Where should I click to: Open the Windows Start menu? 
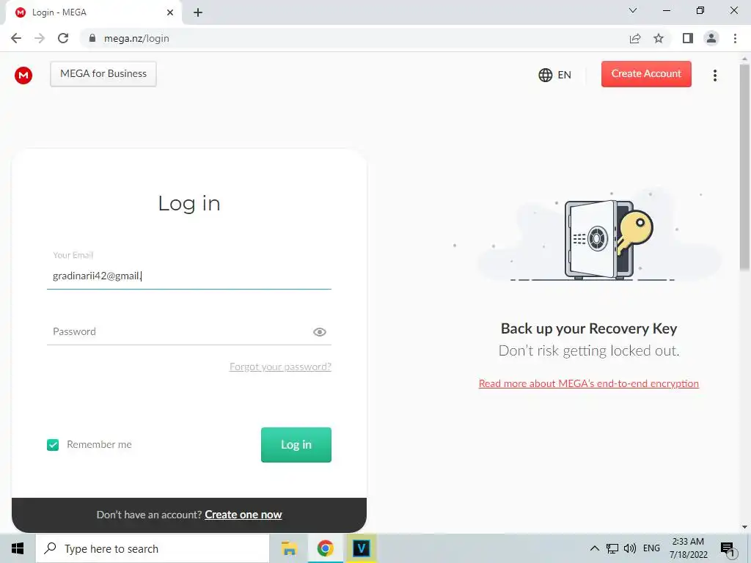pyautogui.click(x=18, y=548)
